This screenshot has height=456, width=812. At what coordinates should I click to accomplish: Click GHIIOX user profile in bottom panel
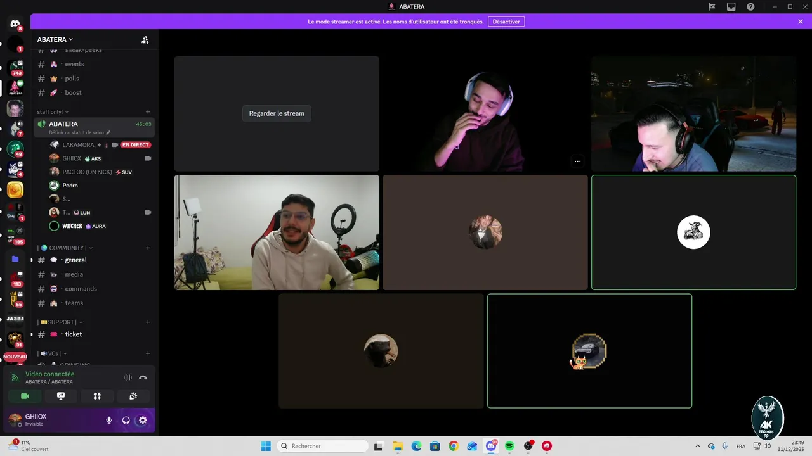tap(53, 420)
